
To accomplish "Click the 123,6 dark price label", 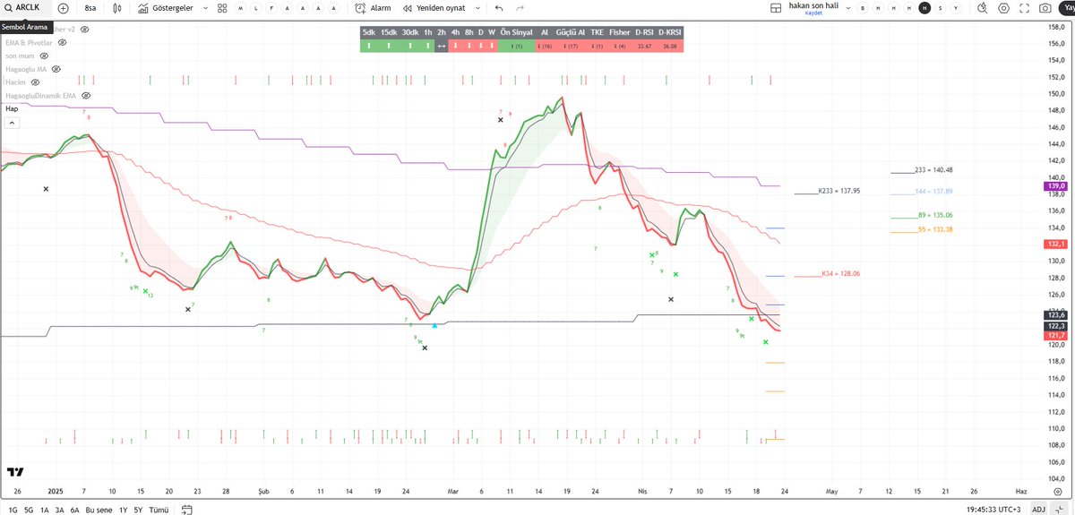I will point(1056,315).
